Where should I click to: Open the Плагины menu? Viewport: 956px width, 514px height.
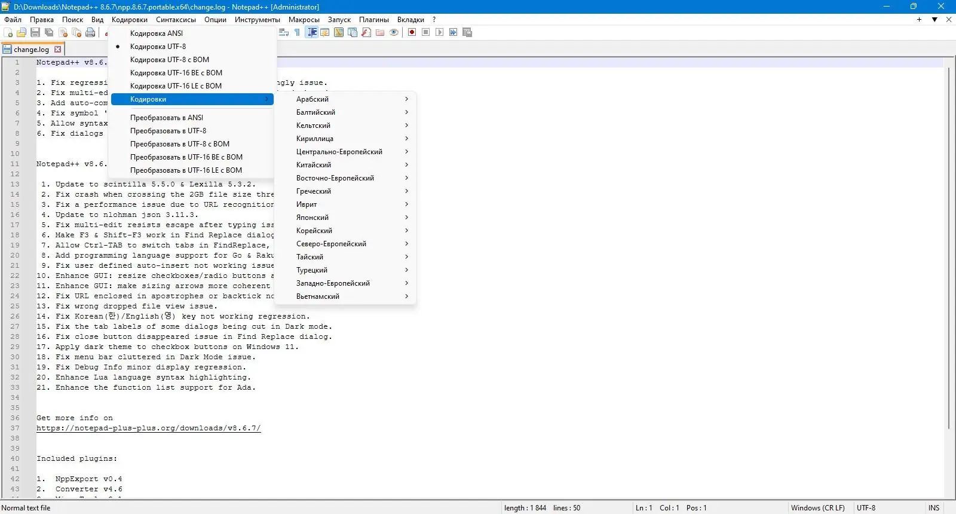pos(374,20)
